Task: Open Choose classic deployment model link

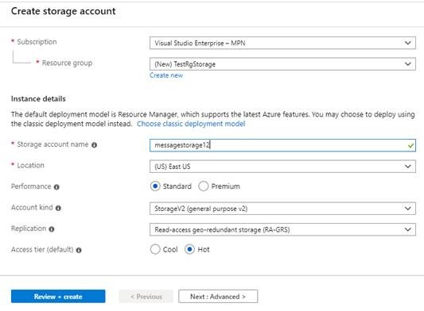Action: coord(191,124)
